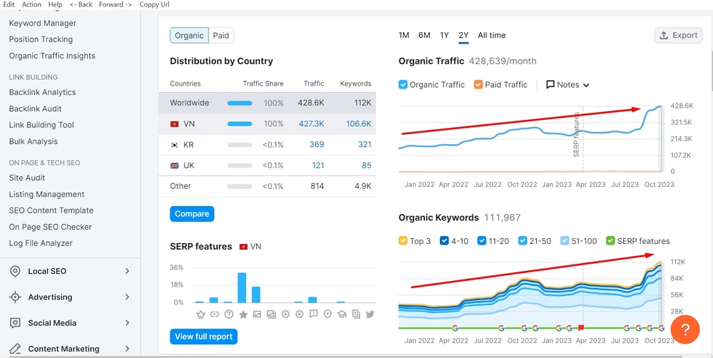The image size is (713, 358).
Task: Open Backlink Analytics in the sidebar
Action: [42, 92]
